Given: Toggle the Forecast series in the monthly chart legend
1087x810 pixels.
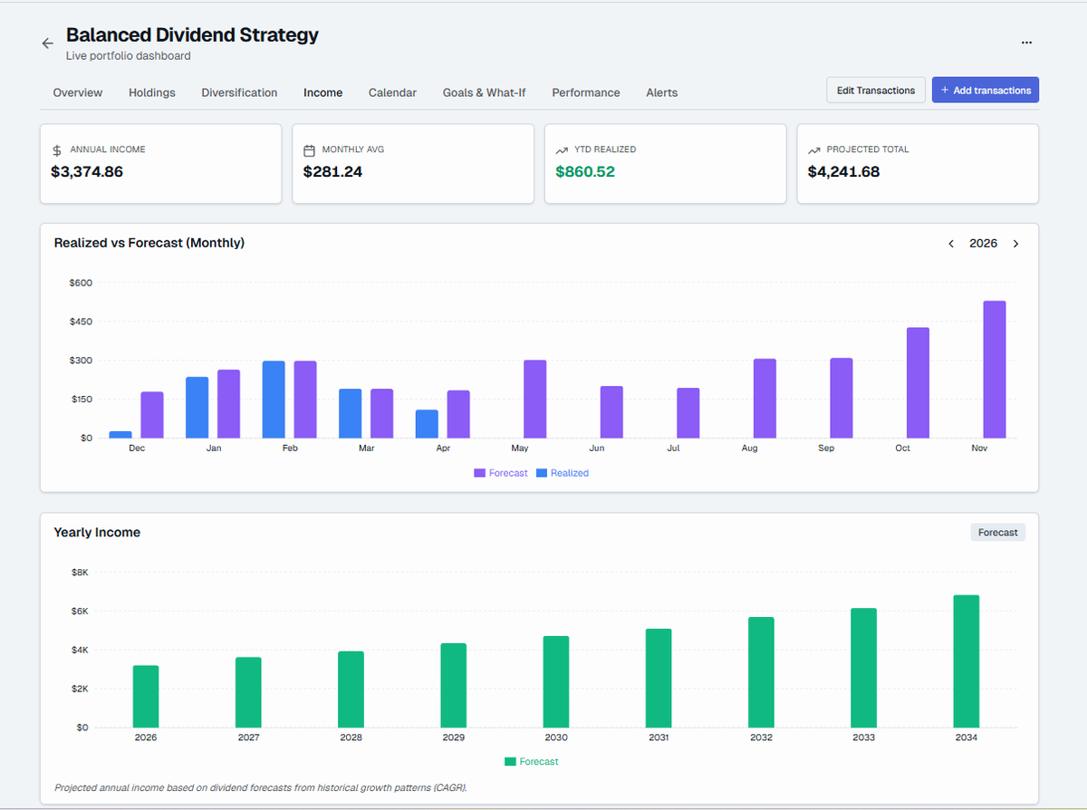Looking at the screenshot, I should point(501,472).
